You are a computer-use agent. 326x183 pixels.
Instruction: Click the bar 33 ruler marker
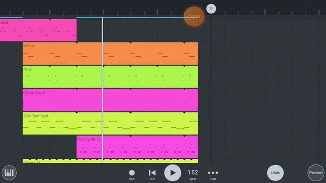(x=211, y=9)
